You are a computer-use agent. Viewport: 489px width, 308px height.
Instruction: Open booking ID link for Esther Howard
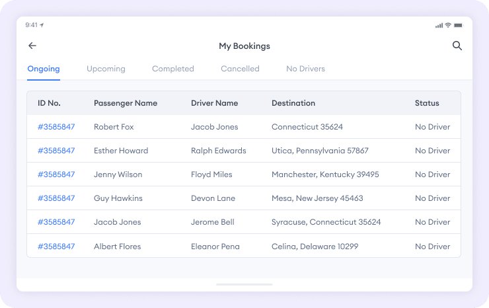click(56, 151)
